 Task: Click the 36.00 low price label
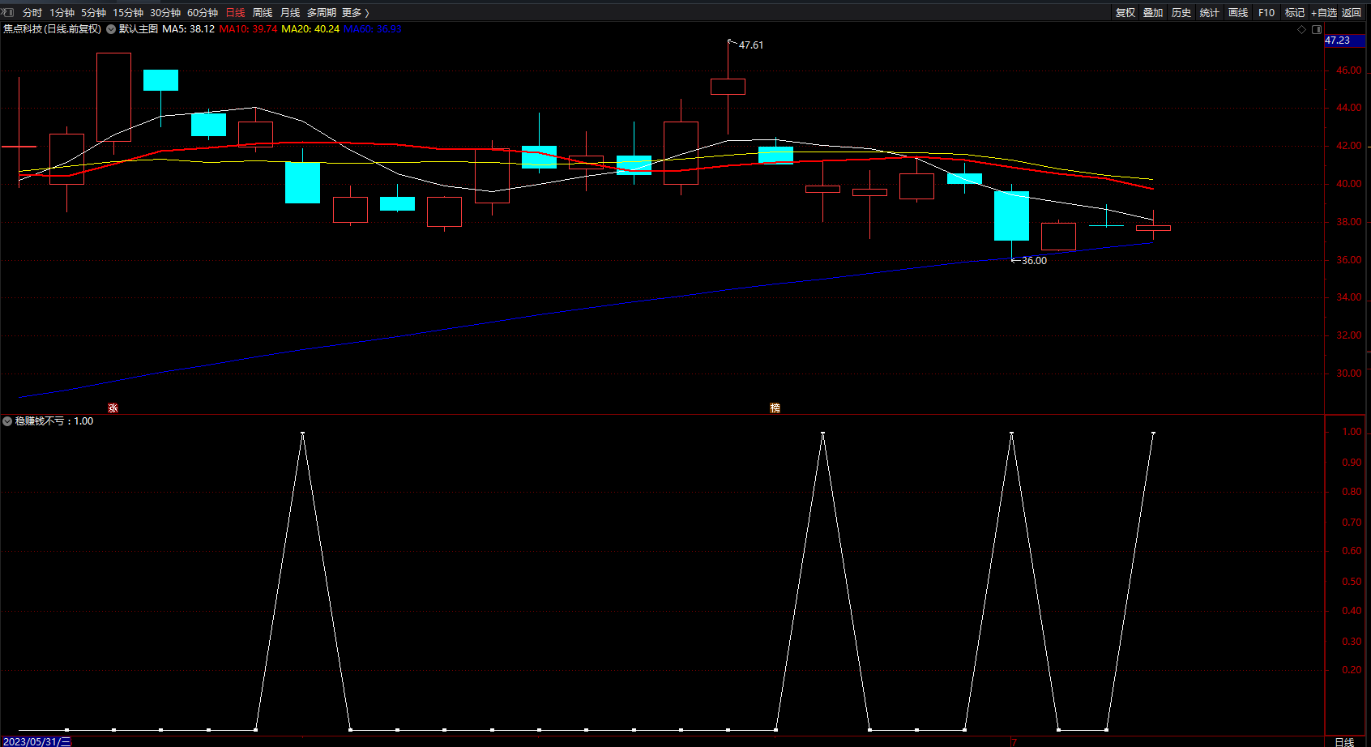click(x=1034, y=261)
